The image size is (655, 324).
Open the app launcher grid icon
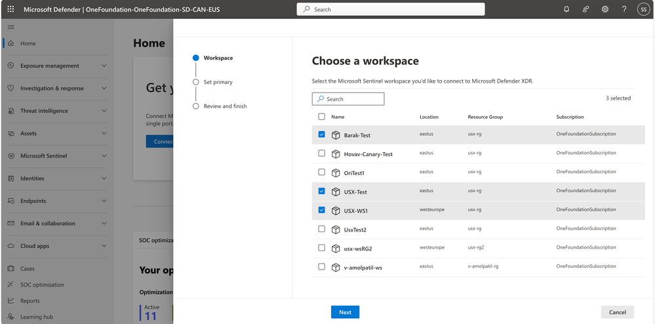(x=11, y=9)
